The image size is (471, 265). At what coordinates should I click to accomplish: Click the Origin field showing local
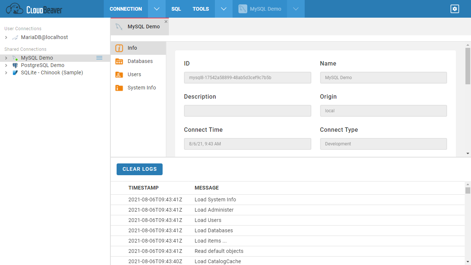[383, 111]
